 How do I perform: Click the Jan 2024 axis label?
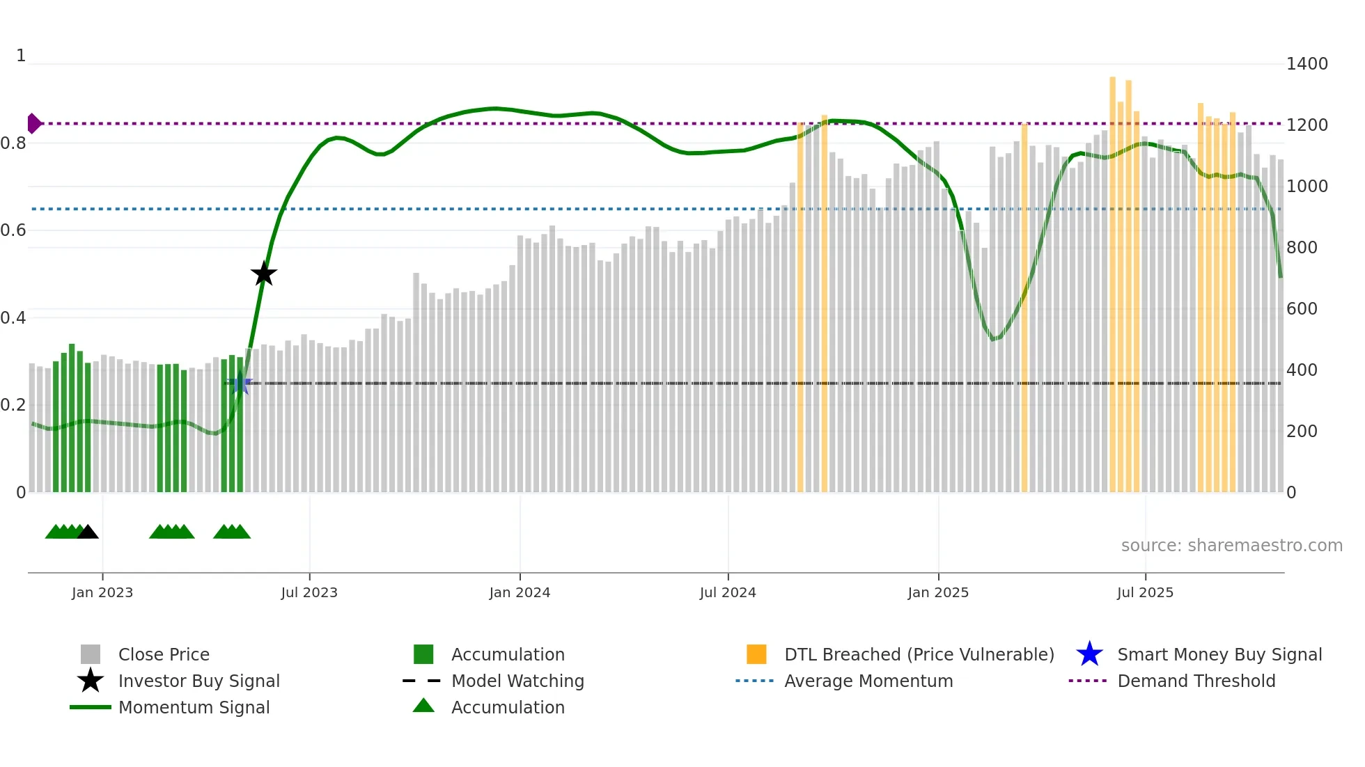(x=520, y=592)
